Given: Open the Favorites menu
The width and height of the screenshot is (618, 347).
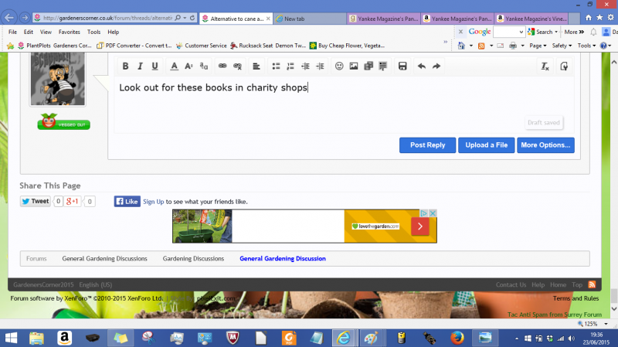Looking at the screenshot, I should click(x=70, y=32).
